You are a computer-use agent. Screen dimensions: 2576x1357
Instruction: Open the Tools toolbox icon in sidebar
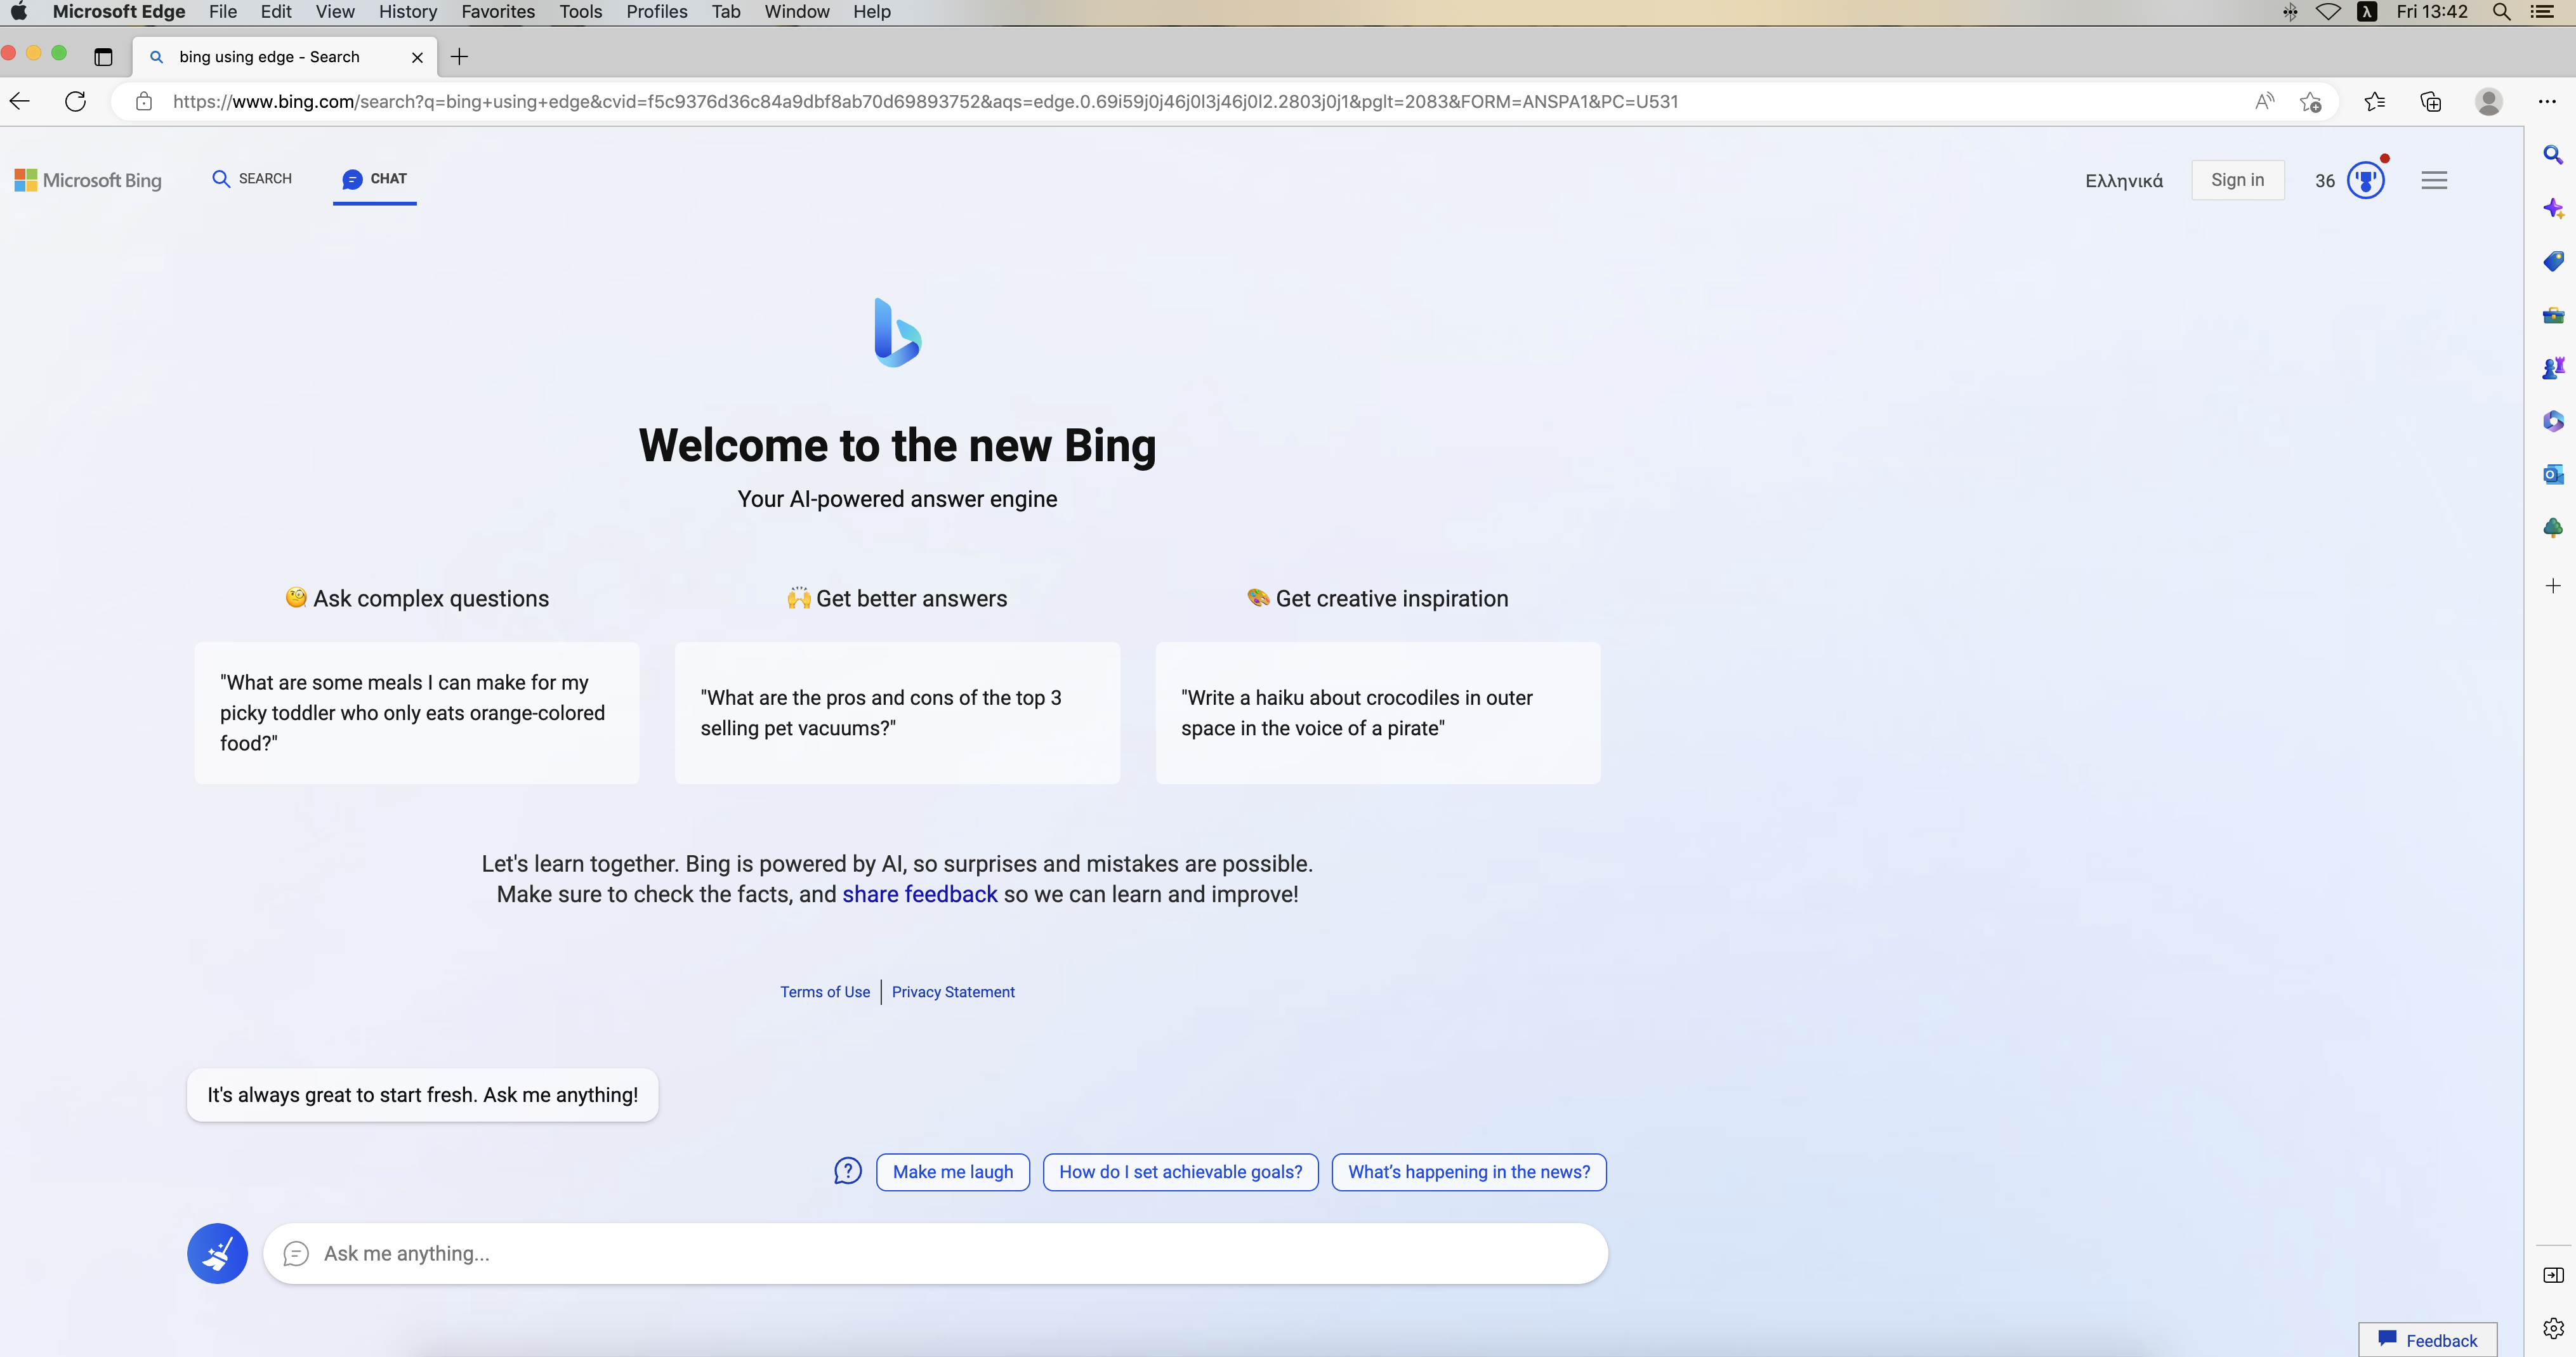2553,315
